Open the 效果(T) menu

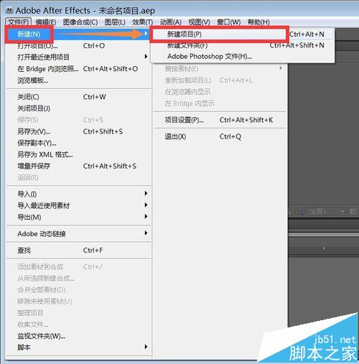point(143,22)
